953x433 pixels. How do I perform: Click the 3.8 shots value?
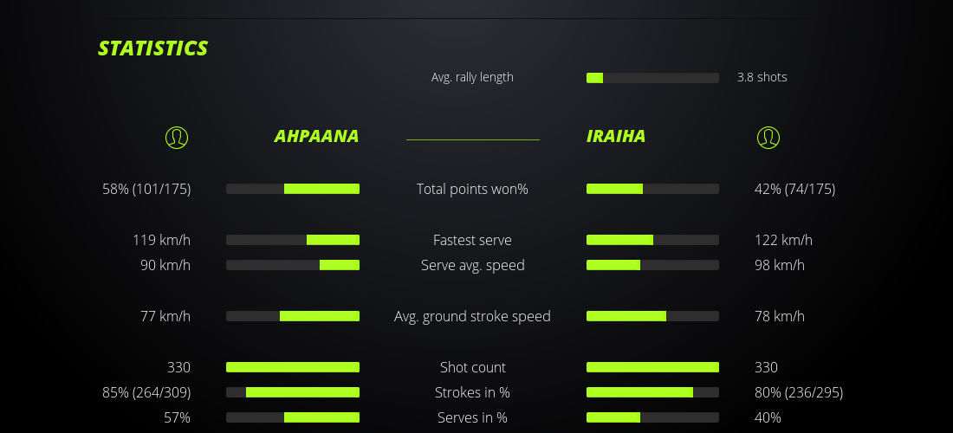coord(762,77)
